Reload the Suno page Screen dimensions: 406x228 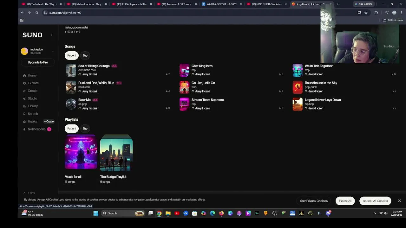(37, 13)
